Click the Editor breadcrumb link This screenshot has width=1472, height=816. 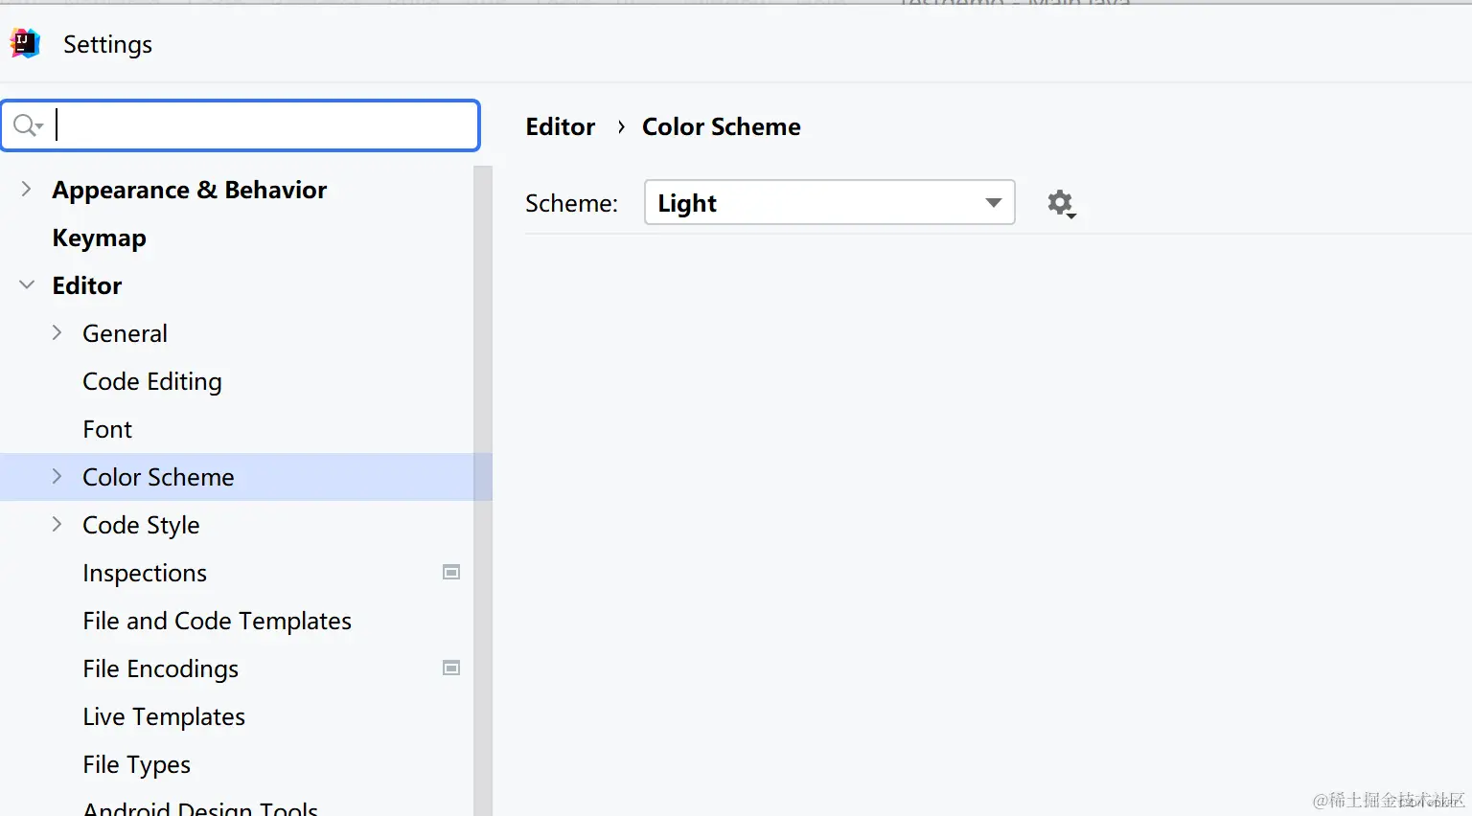click(561, 126)
